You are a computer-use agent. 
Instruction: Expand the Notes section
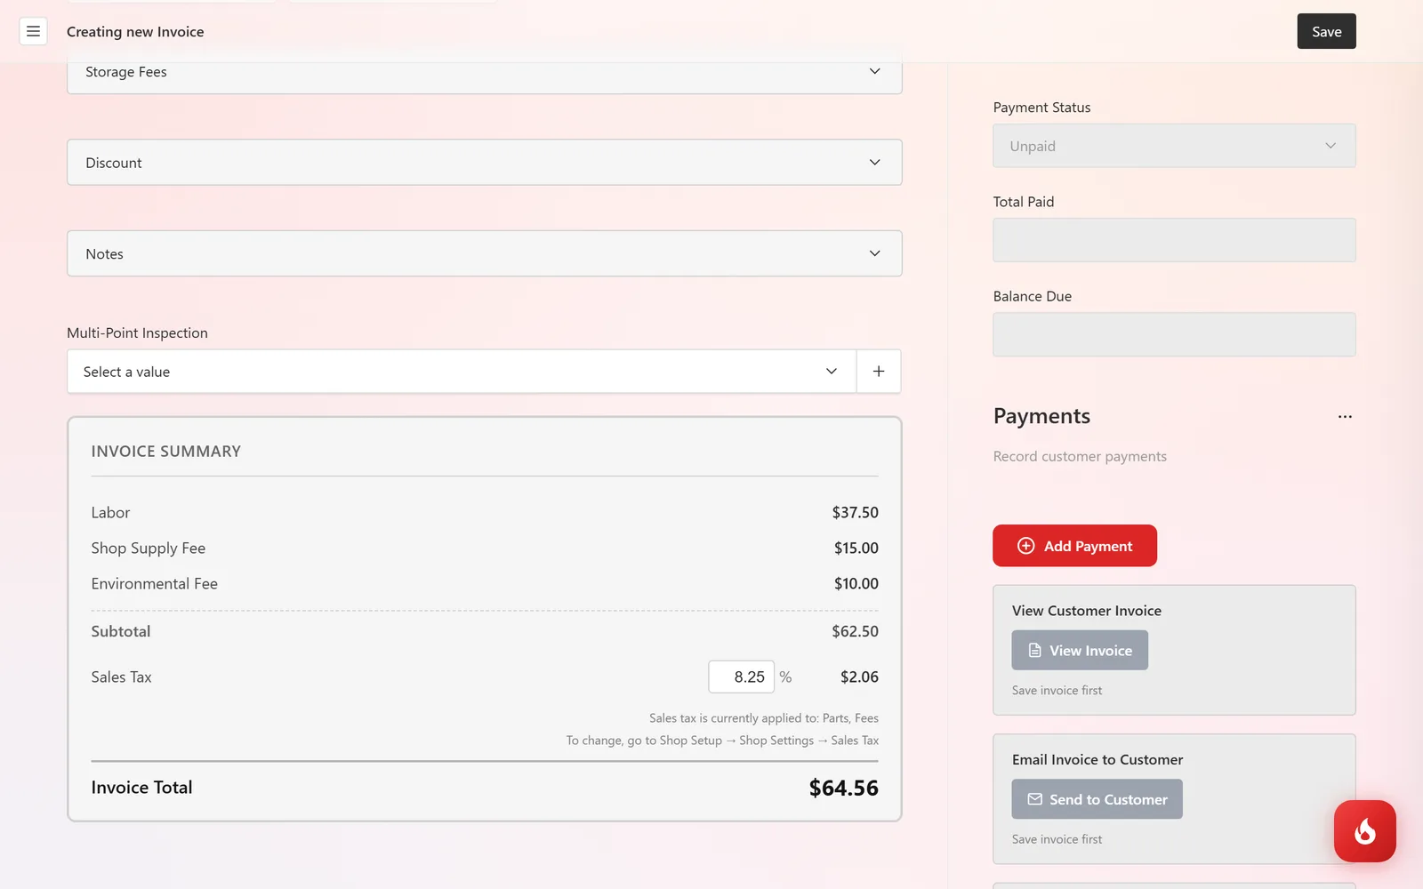point(485,253)
